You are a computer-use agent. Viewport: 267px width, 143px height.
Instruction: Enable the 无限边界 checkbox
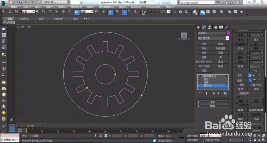tap(237, 93)
